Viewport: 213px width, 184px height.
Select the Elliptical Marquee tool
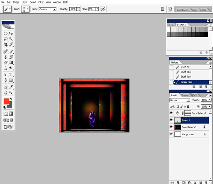tap(6, 33)
